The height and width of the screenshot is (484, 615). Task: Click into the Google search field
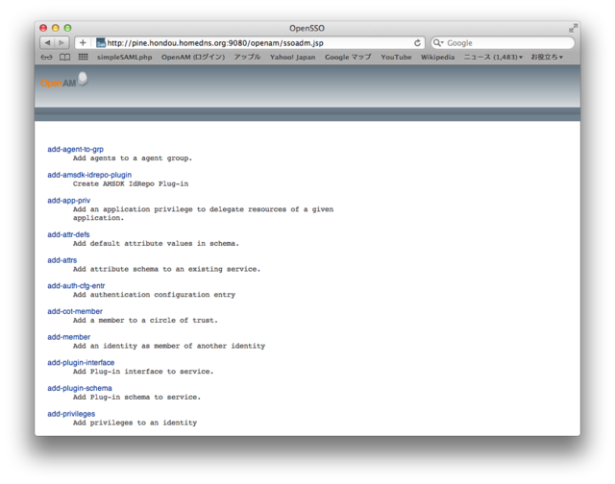[x=507, y=43]
